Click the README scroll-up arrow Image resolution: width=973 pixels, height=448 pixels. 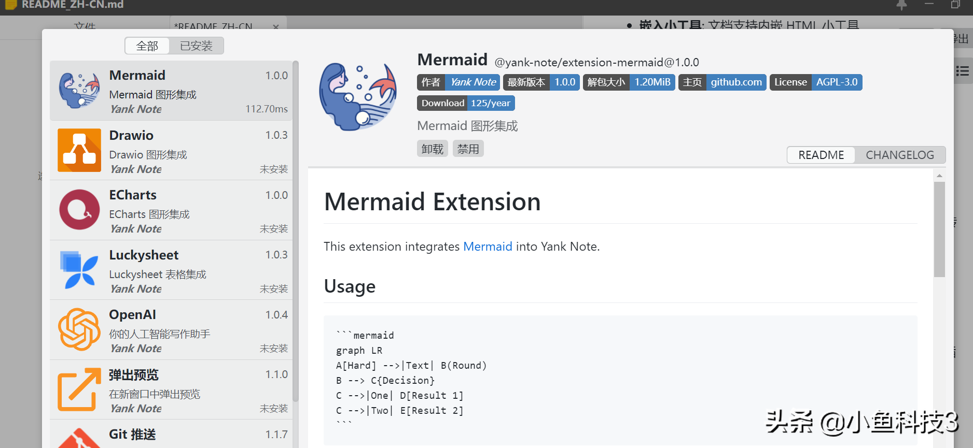939,176
